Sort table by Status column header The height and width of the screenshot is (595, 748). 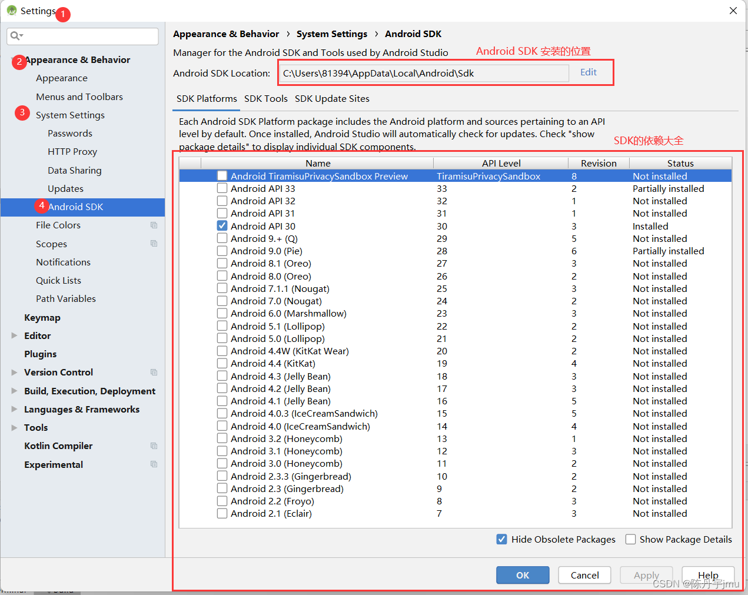(x=680, y=163)
